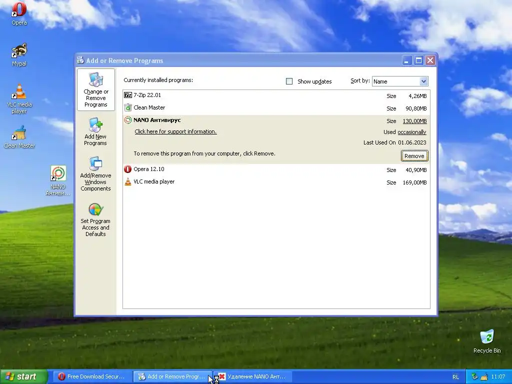The width and height of the screenshot is (512, 384).
Task: Open Add/Remove Windows Components
Action: tap(95, 173)
